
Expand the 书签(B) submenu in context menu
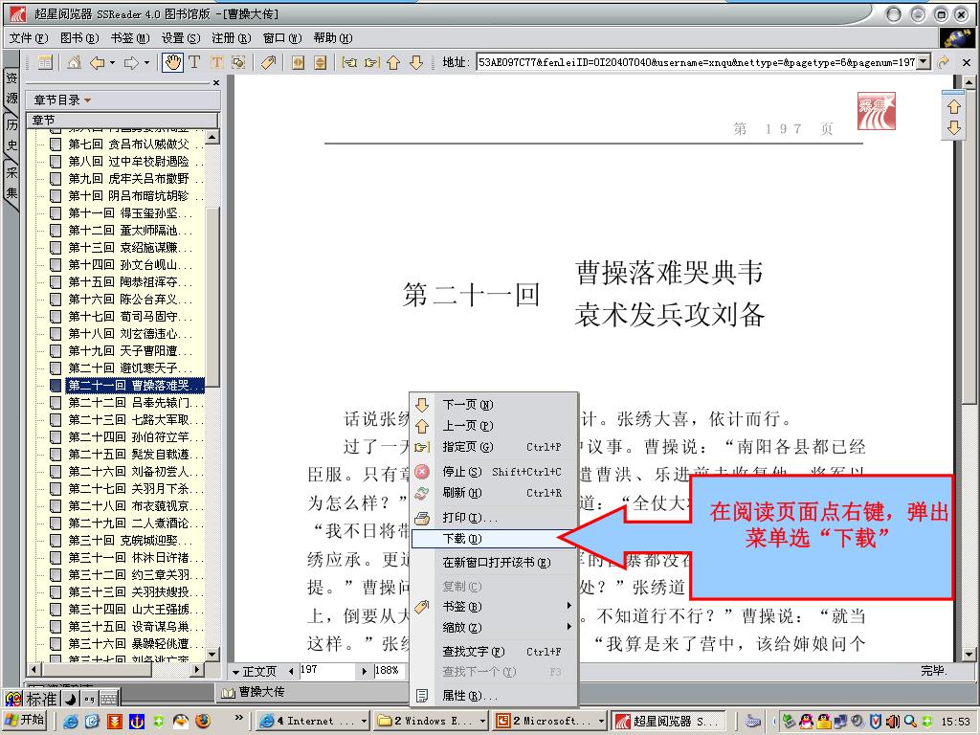click(x=568, y=606)
